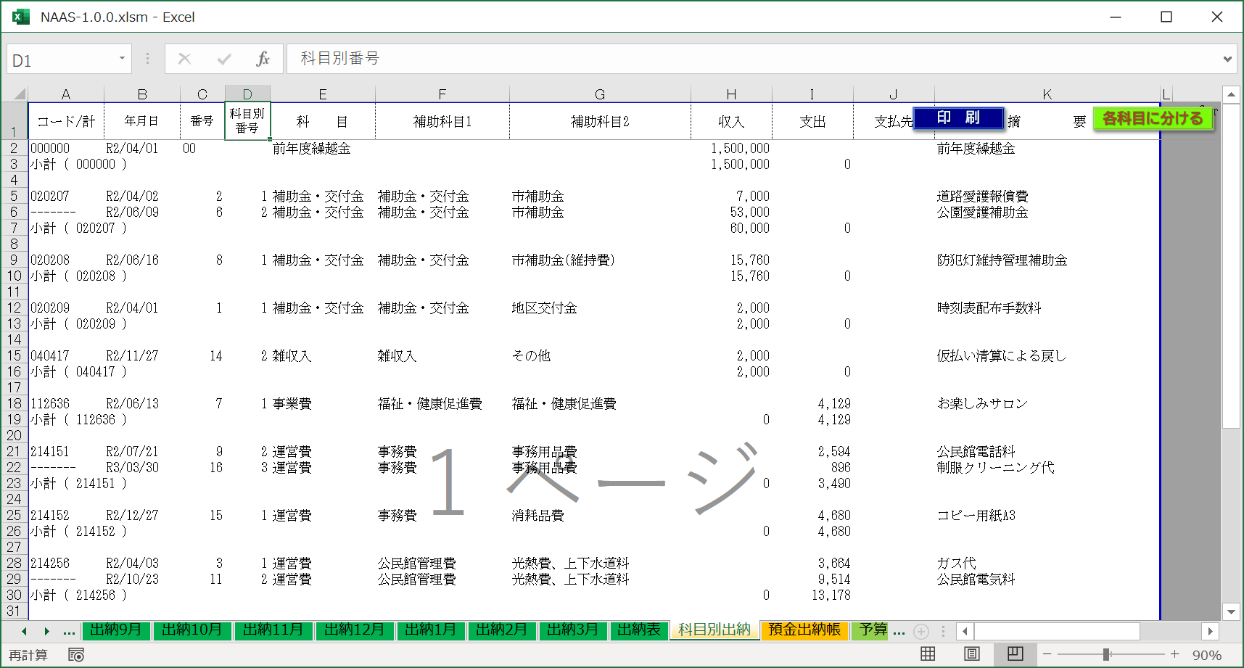Select row 15 header

pyautogui.click(x=14, y=355)
